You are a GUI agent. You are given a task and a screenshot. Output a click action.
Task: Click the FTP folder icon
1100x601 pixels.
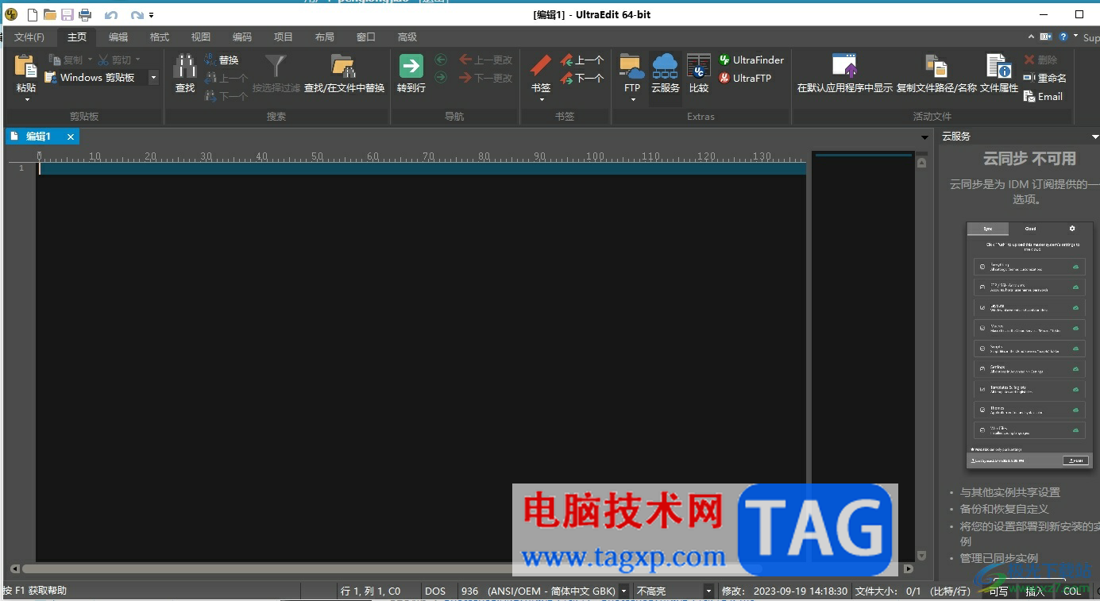632,66
